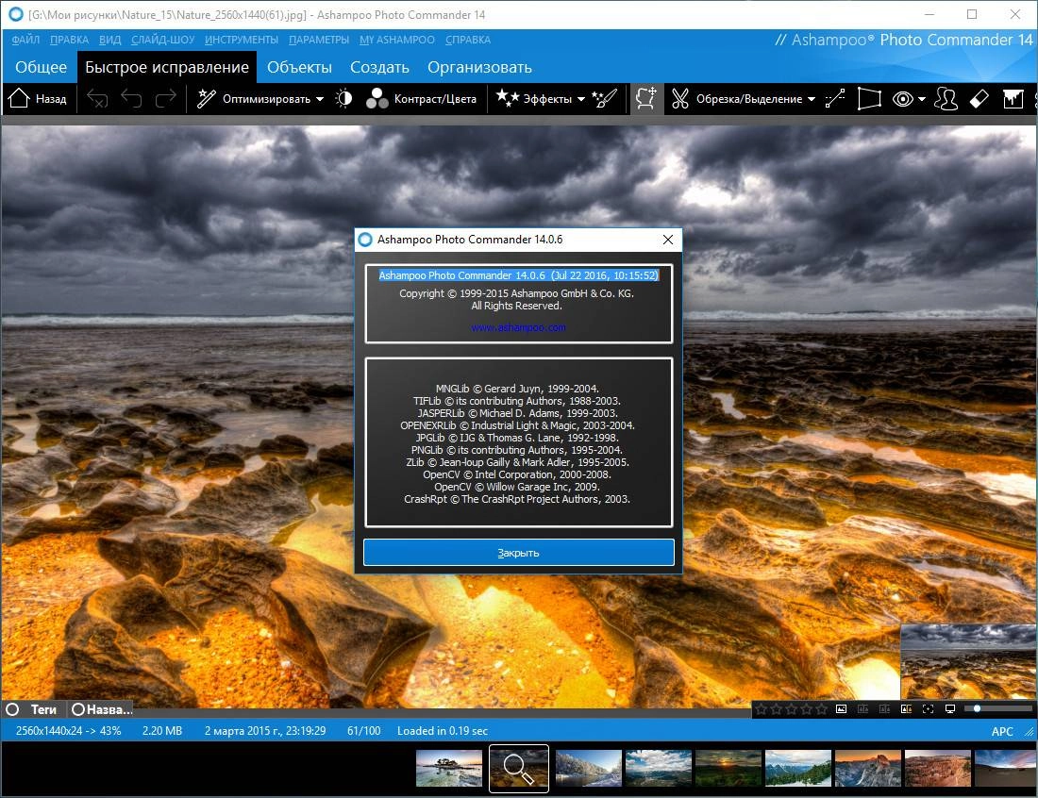This screenshot has height=798, width=1038.
Task: Select the red canyon thumbnail
Action: point(937,768)
